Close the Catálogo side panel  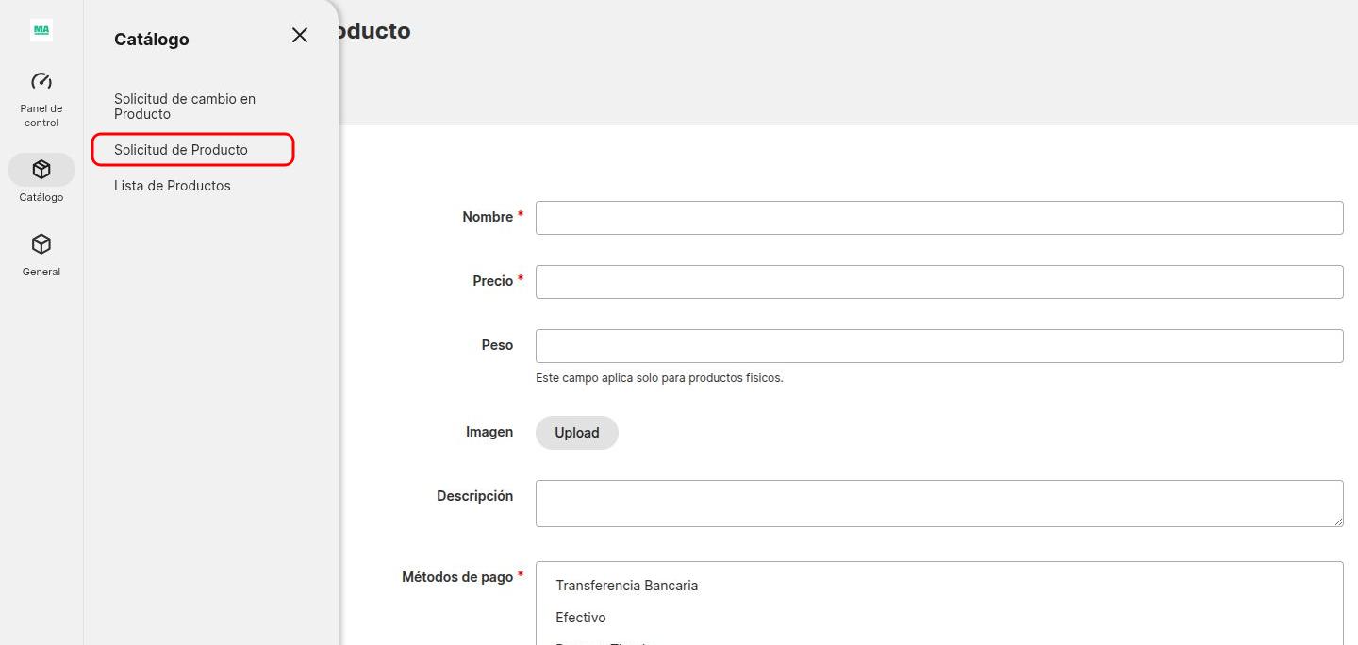tap(299, 35)
